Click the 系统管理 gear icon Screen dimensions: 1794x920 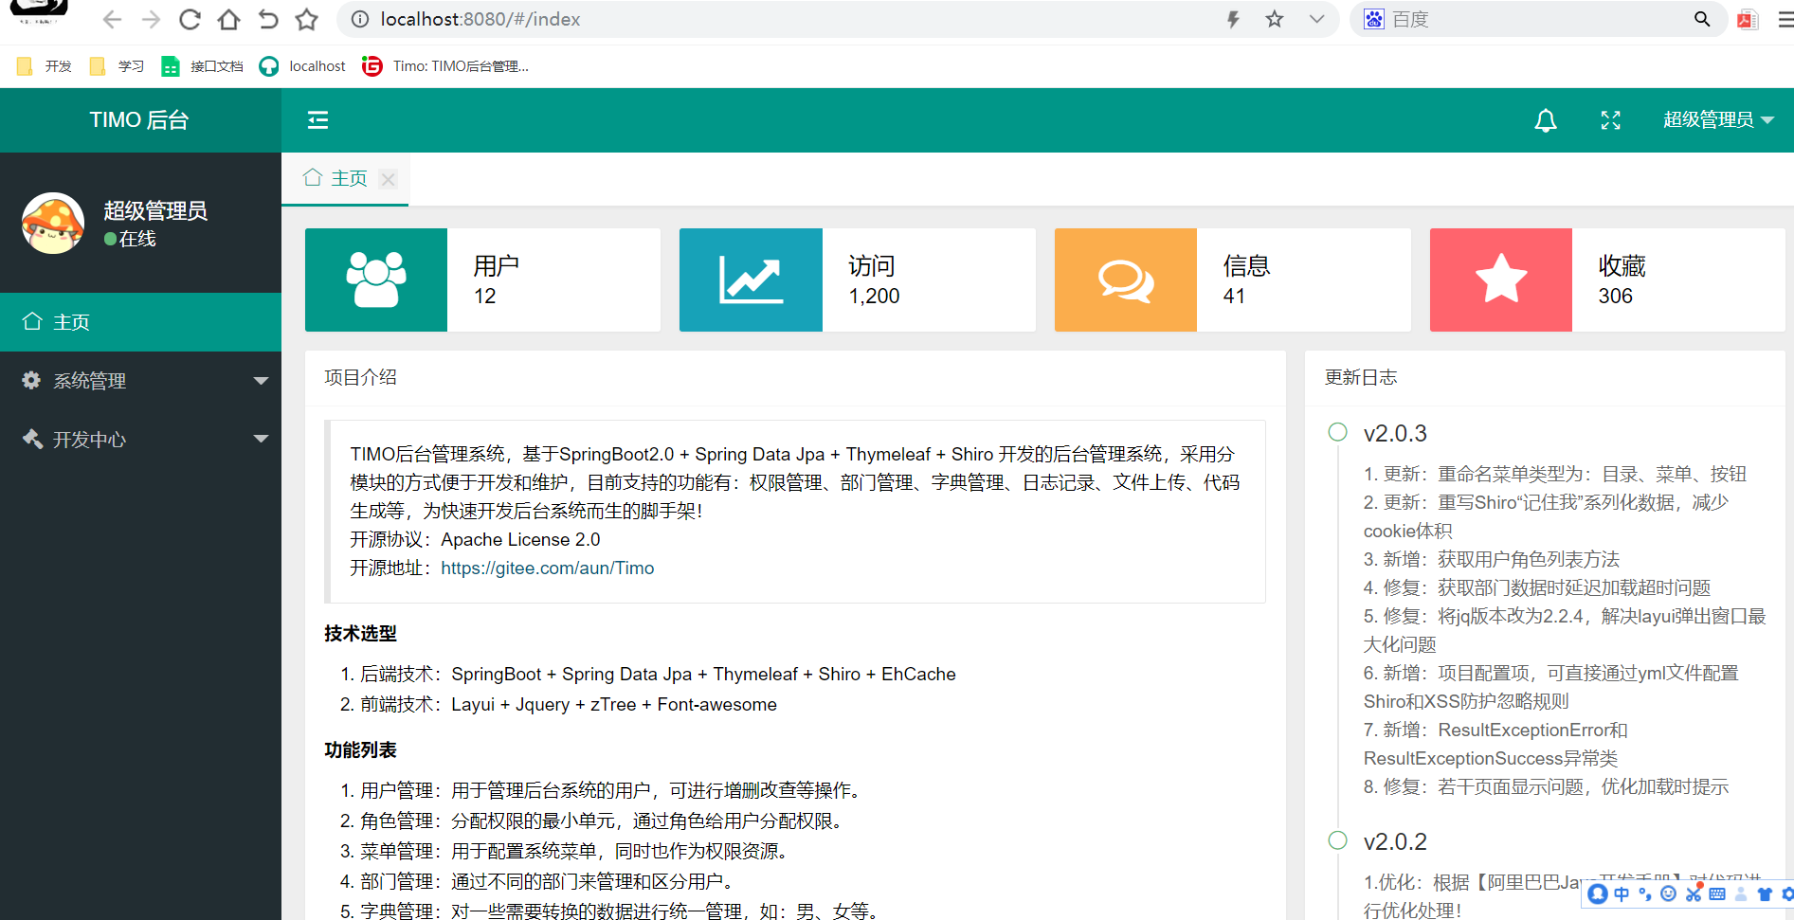pyautogui.click(x=31, y=380)
